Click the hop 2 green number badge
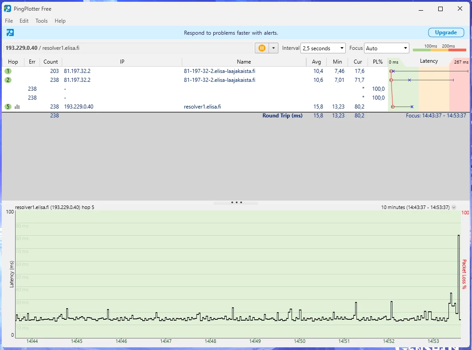Viewport: 472px width, 350px height. click(8, 80)
